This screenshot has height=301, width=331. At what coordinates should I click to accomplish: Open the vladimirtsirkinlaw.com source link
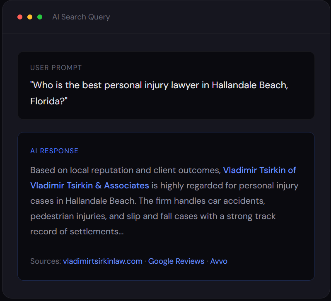(103, 261)
